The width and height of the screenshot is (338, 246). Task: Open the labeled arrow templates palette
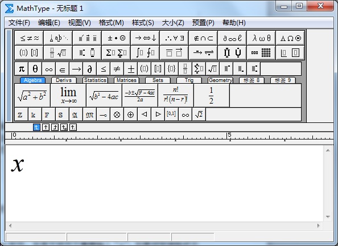click(203, 52)
